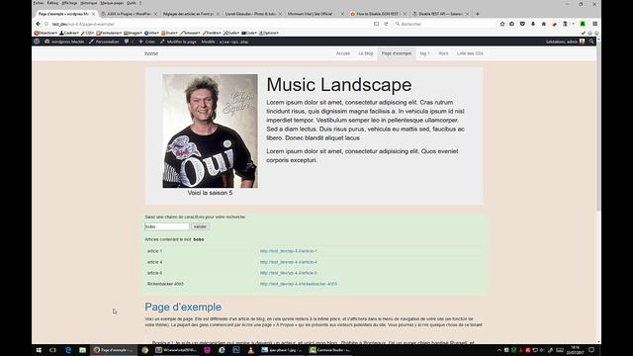Open a new browser tab with plus
The height and width of the screenshot is (356, 633).
(x=478, y=14)
